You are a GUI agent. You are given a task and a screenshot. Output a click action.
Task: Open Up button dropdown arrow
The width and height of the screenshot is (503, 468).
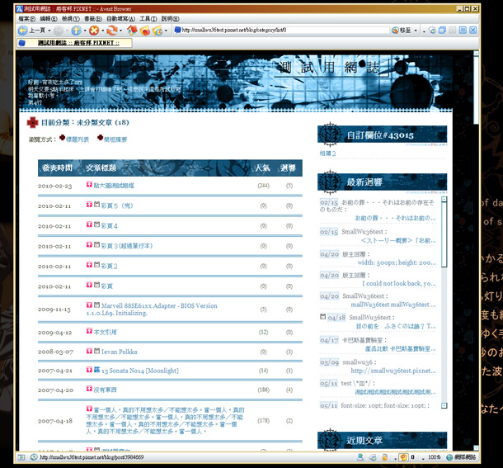85,31
